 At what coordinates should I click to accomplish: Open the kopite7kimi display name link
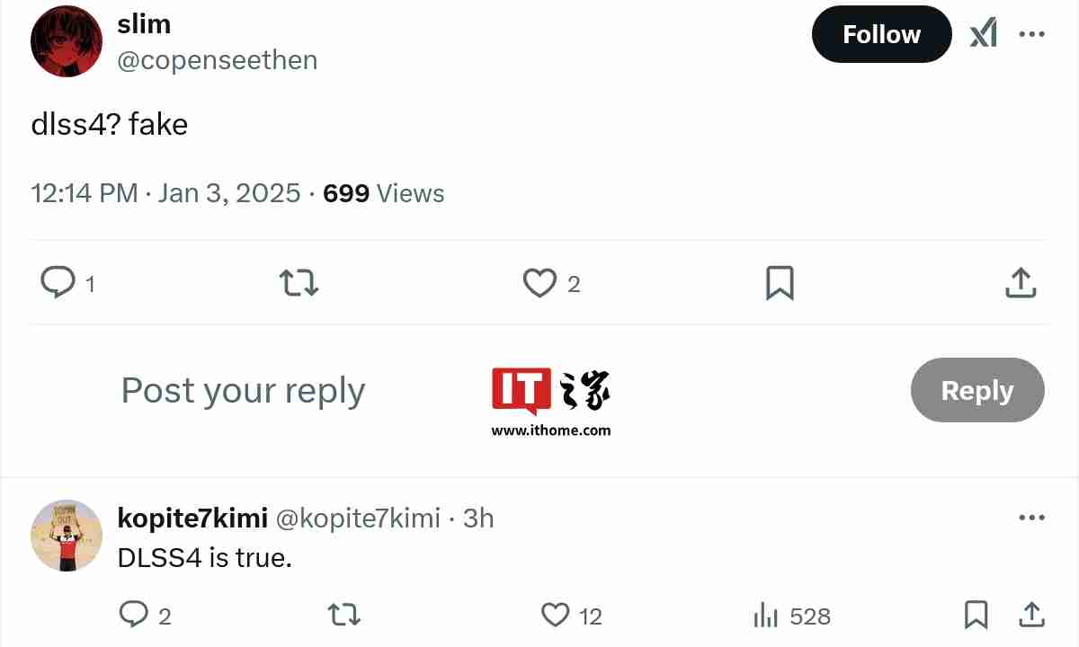tap(192, 518)
